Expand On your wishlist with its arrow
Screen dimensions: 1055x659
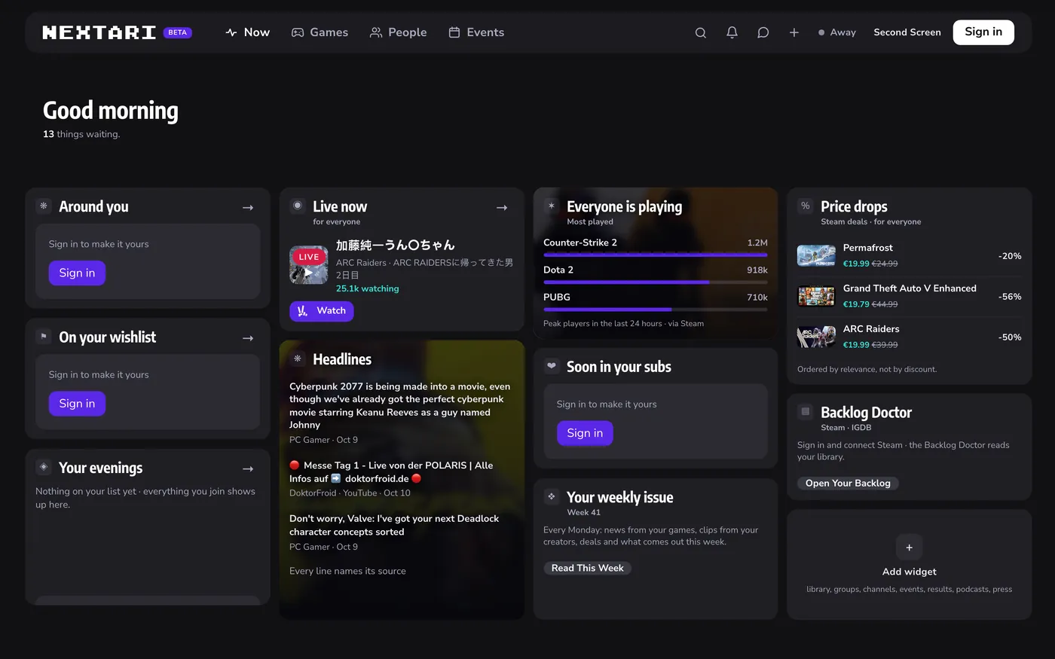(248, 338)
